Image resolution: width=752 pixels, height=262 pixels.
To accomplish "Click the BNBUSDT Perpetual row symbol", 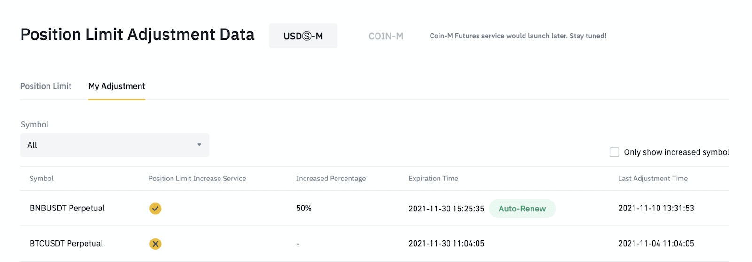I will (67, 208).
